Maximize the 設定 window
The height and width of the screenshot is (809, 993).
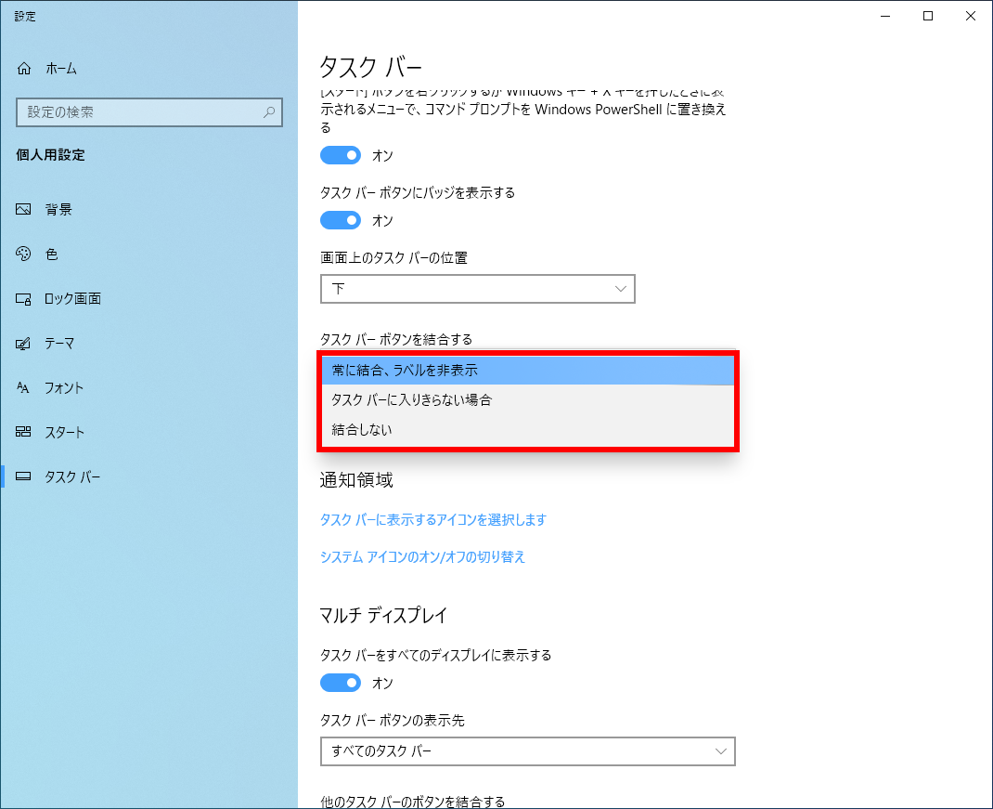(928, 16)
